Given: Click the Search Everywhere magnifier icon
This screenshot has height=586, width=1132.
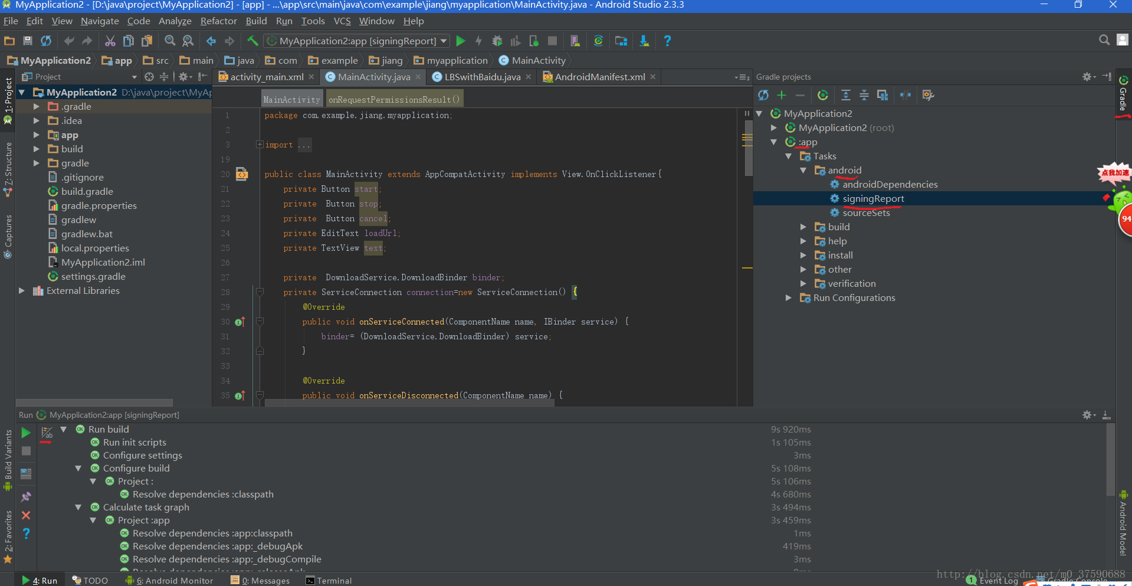Looking at the screenshot, I should [1104, 40].
